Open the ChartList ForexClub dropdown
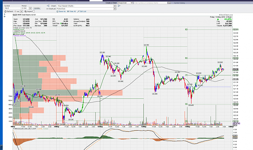The width and height of the screenshot is (253, 150). click(x=86, y=9)
